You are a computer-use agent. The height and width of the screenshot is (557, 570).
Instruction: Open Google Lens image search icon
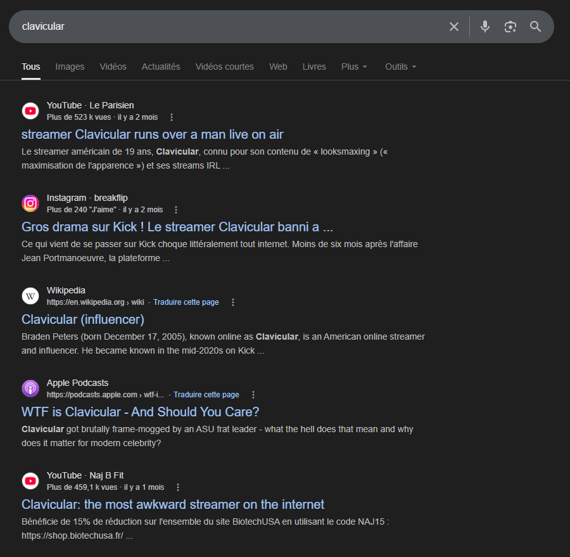(510, 27)
